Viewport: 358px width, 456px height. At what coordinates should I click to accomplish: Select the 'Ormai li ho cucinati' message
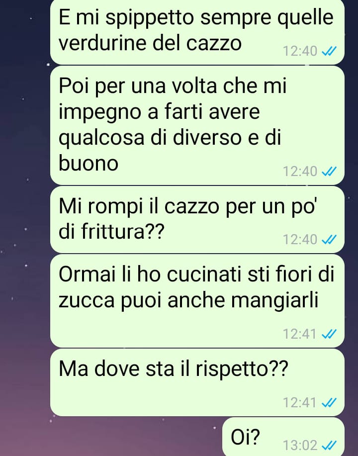[x=197, y=301]
